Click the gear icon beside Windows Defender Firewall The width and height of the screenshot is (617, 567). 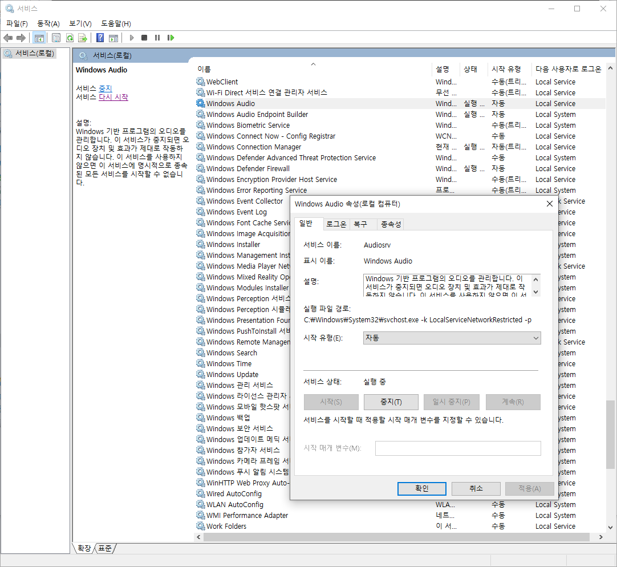click(201, 168)
